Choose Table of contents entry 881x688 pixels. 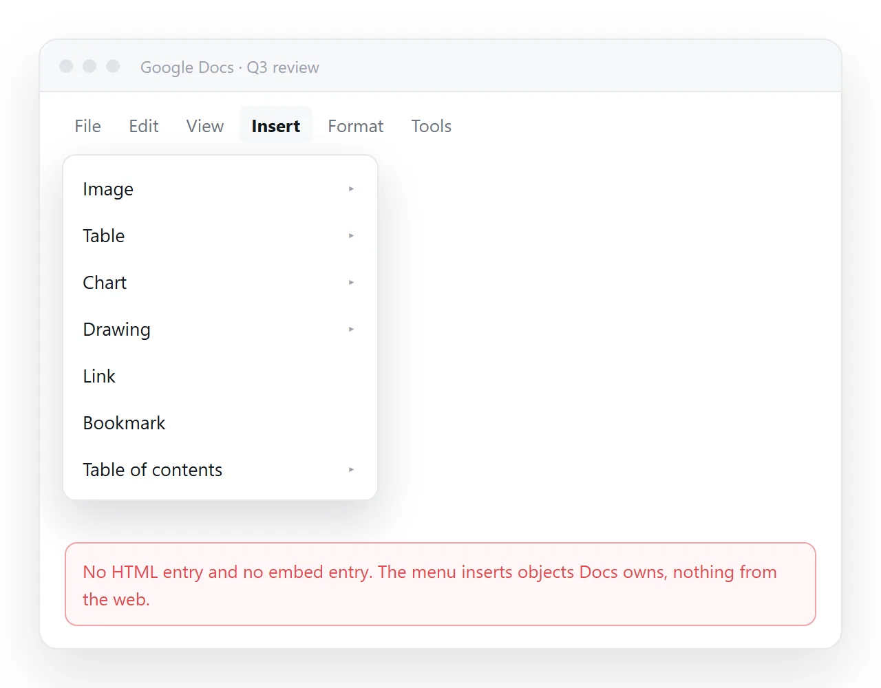click(220, 470)
